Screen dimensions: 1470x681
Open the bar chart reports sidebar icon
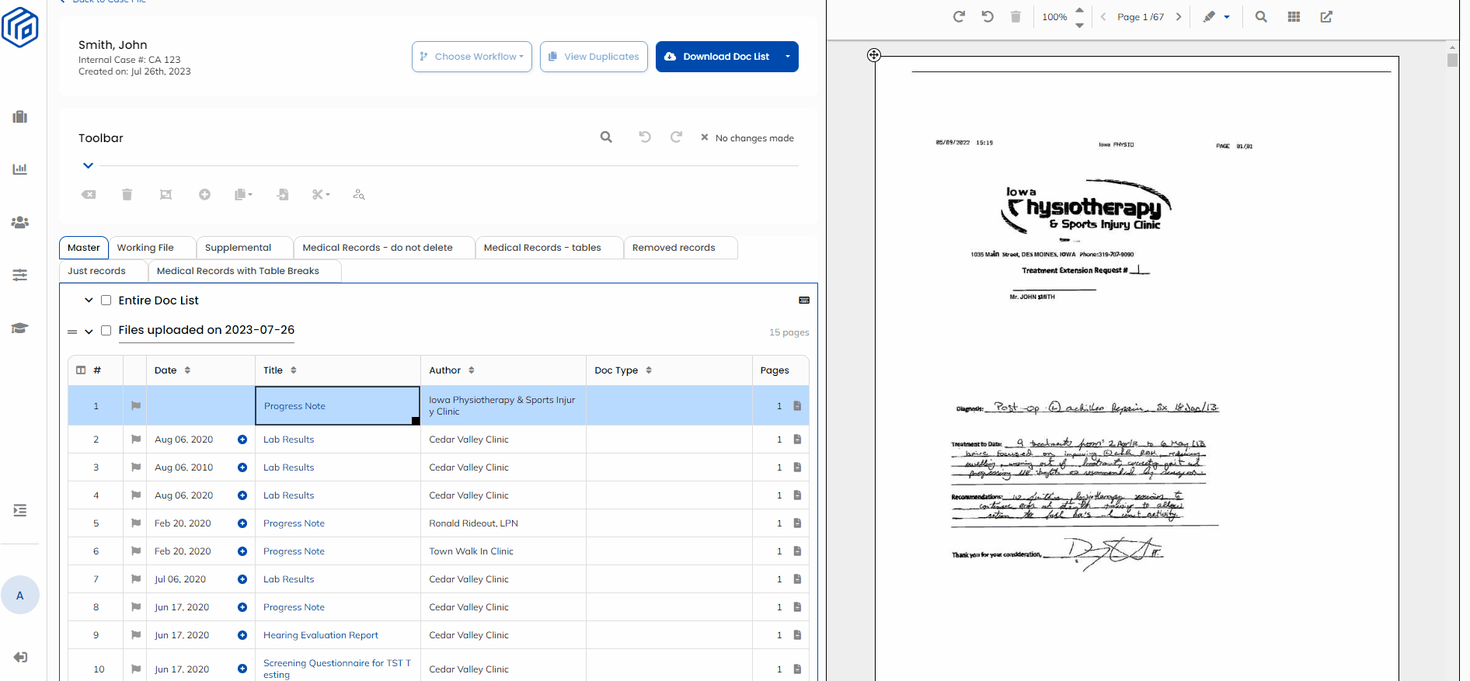click(x=20, y=169)
